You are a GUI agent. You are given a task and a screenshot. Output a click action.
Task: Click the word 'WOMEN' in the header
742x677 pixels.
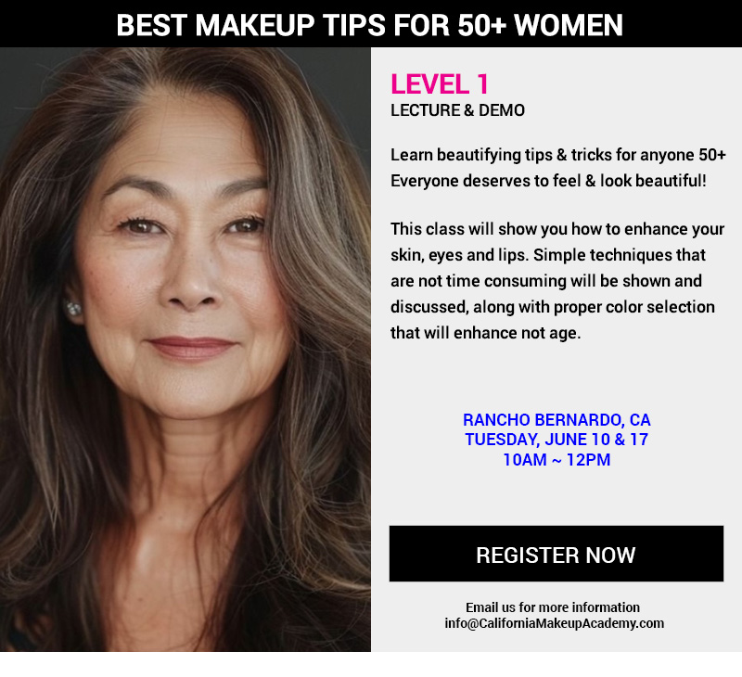(x=569, y=25)
